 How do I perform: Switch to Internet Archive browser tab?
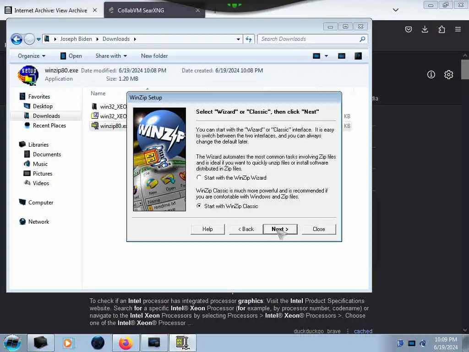51,10
